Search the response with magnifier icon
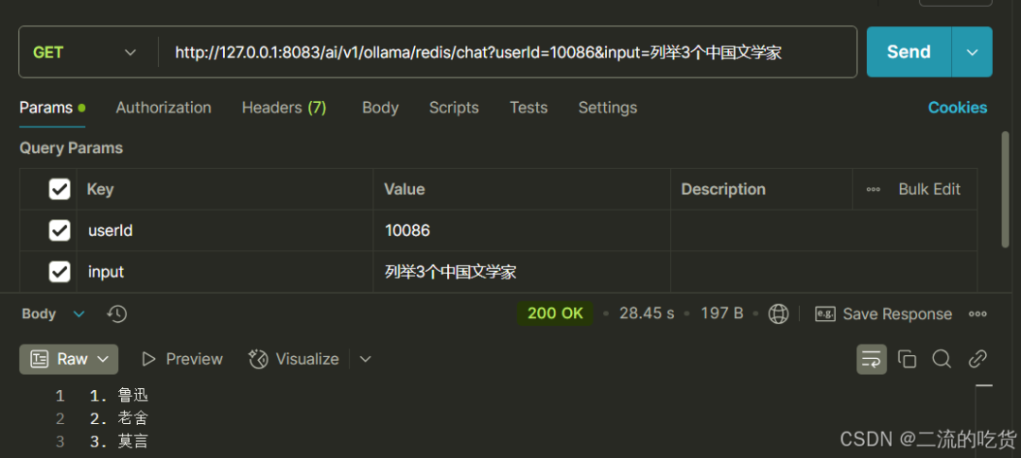The width and height of the screenshot is (1021, 458). [942, 359]
